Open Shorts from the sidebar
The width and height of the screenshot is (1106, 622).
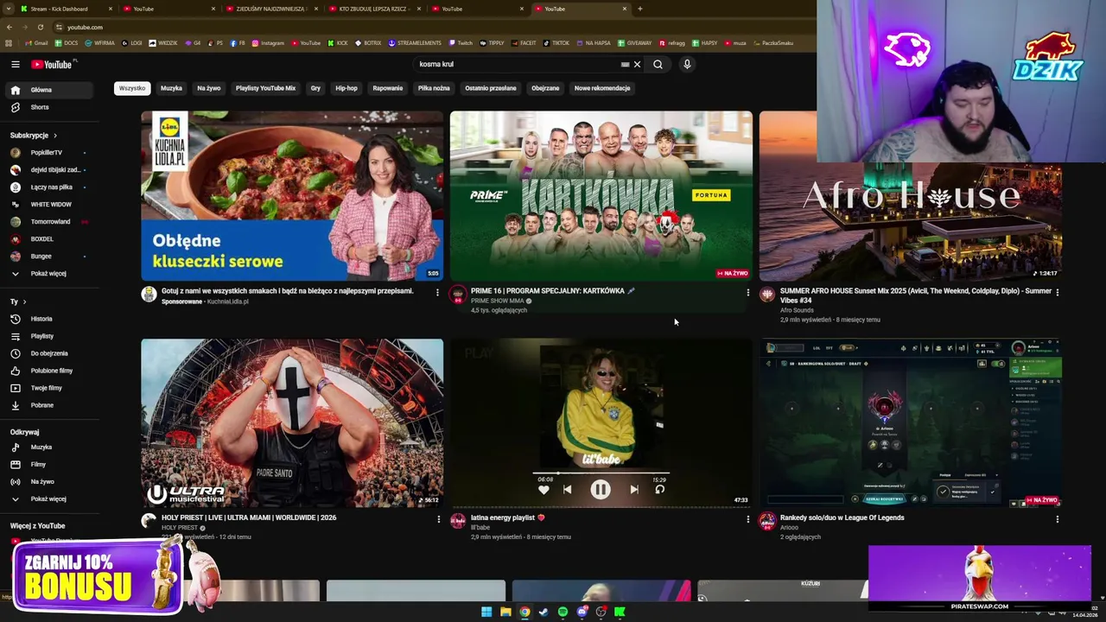(x=40, y=107)
